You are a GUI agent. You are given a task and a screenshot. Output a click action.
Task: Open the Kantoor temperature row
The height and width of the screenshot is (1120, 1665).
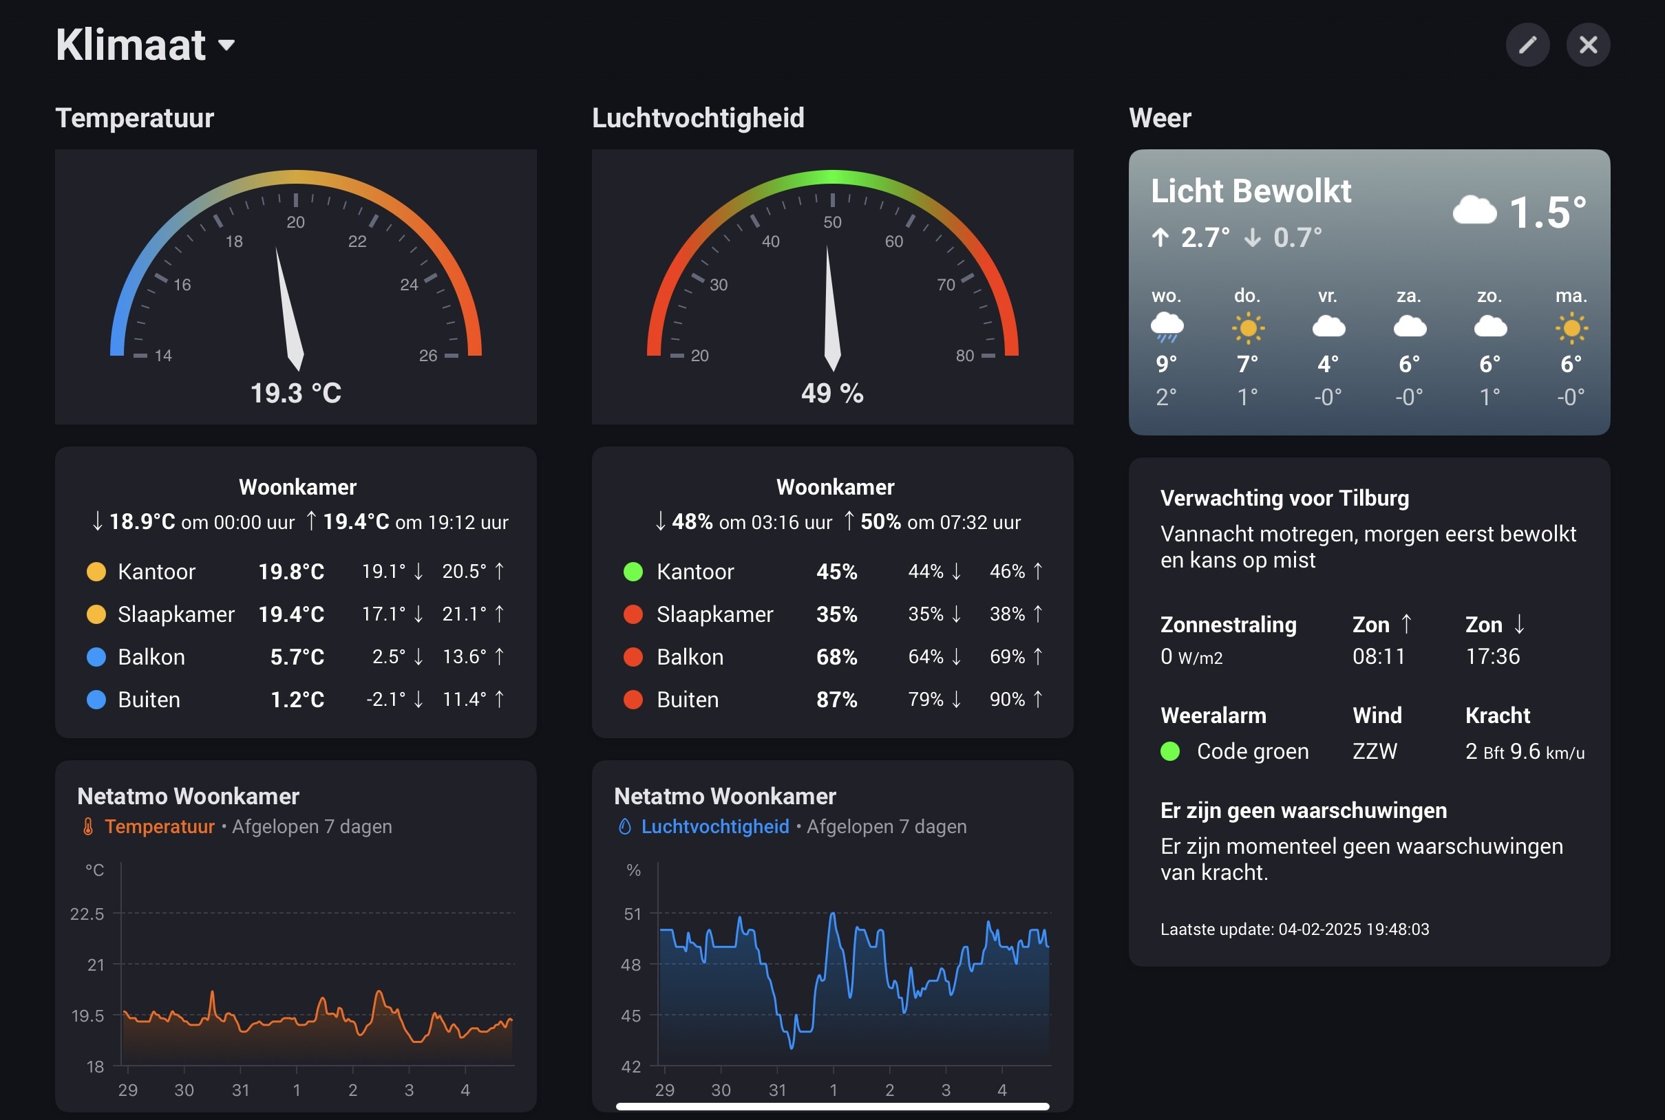[x=295, y=572]
